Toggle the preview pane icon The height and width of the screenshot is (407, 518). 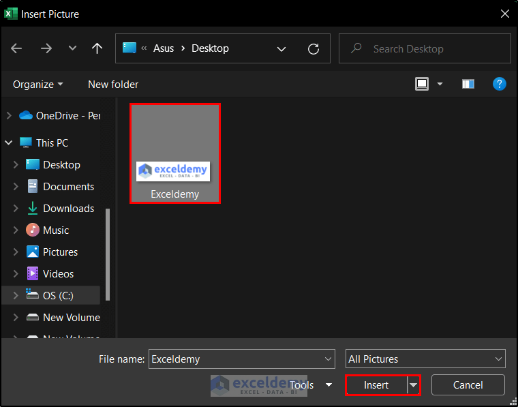coord(468,84)
